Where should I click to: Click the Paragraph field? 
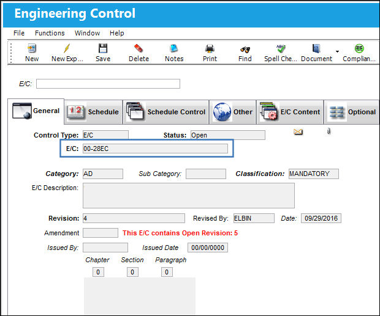[x=167, y=272]
